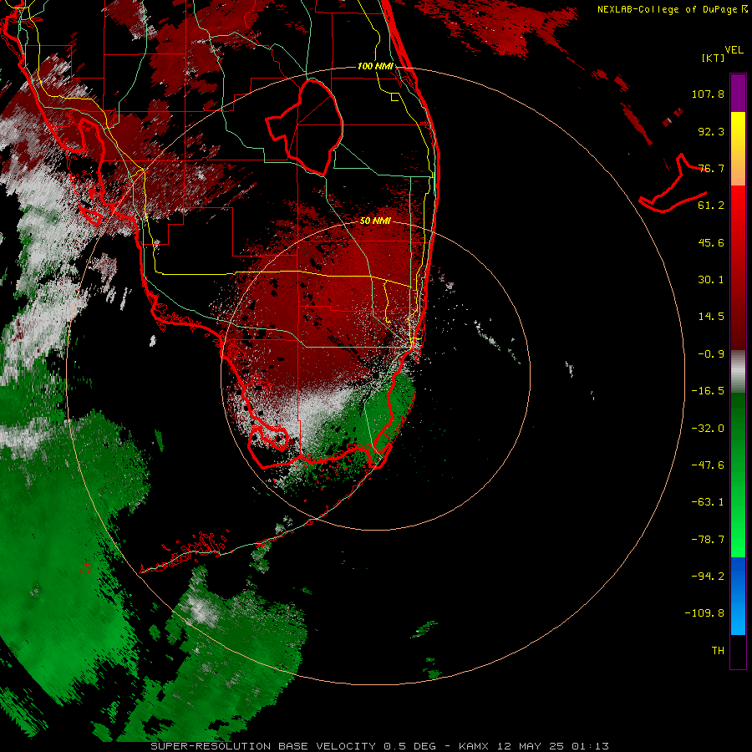Click the KAMX 12 MAY 25 01:13 timestamp
The image size is (752, 752).
tap(534, 746)
